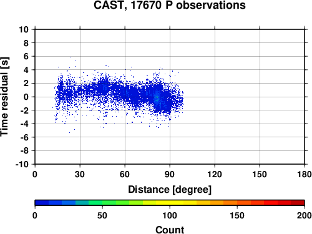Click the chart title CAST, 17670 P observations
The image size is (312, 234).
click(x=170, y=5)
